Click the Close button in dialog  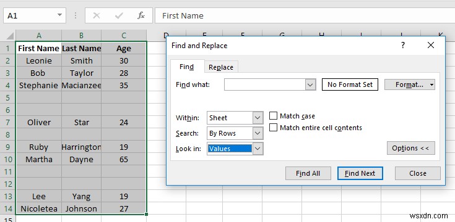coord(418,173)
